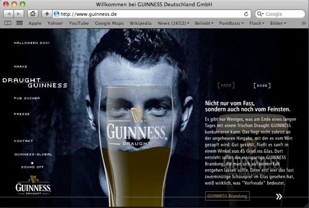The image size is (309, 208).
Task: Switch to the Fass tab
Action: pos(226,85)
